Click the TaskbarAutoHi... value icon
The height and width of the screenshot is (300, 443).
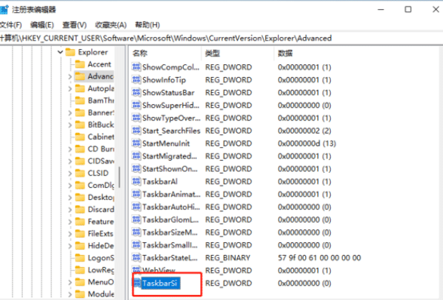[136, 206]
